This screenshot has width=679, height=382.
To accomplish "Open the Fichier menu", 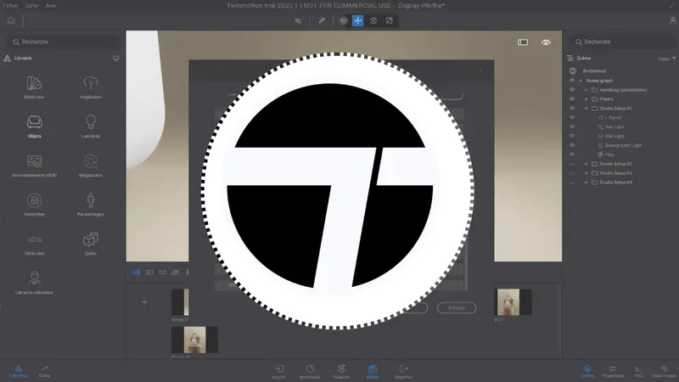I will click(11, 6).
